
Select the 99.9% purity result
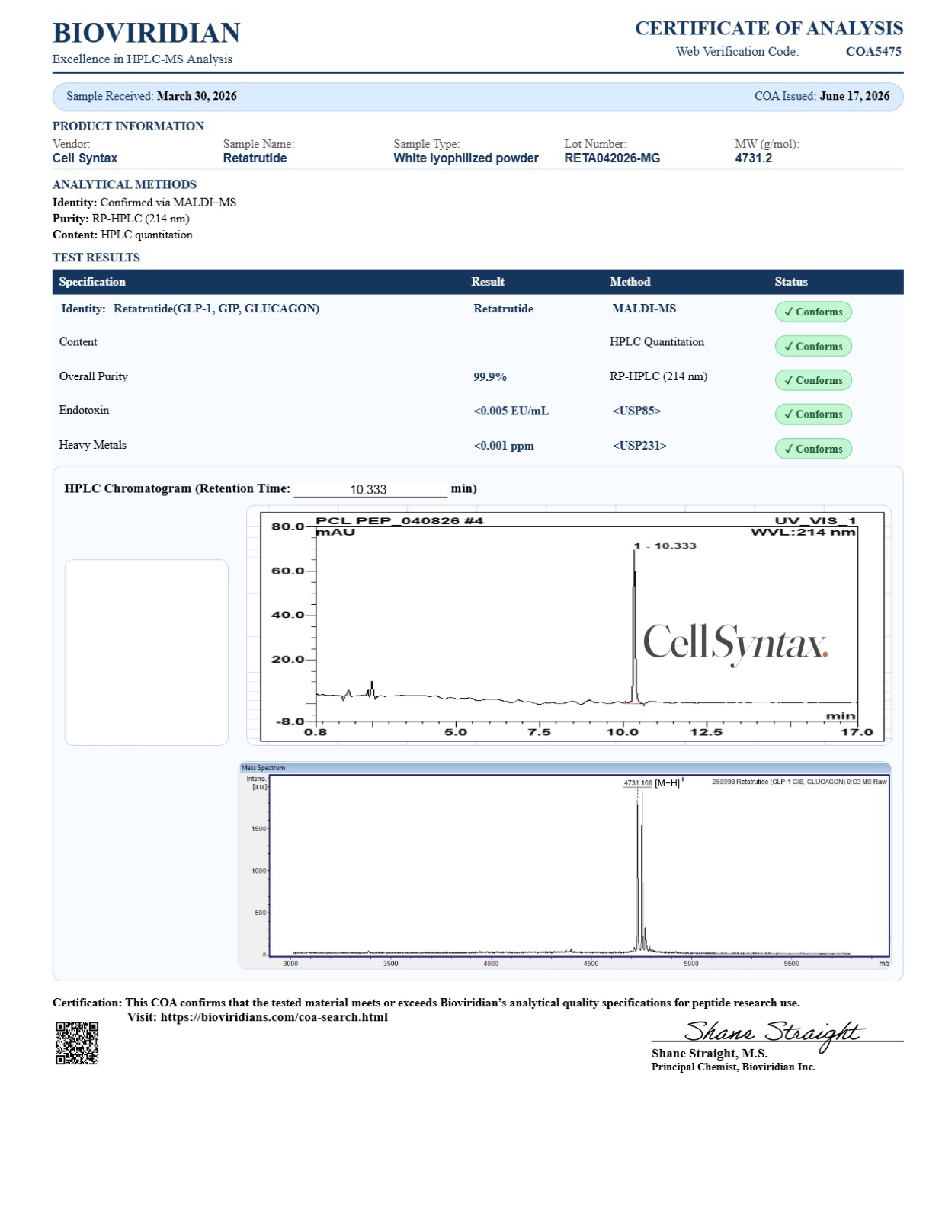click(x=490, y=376)
